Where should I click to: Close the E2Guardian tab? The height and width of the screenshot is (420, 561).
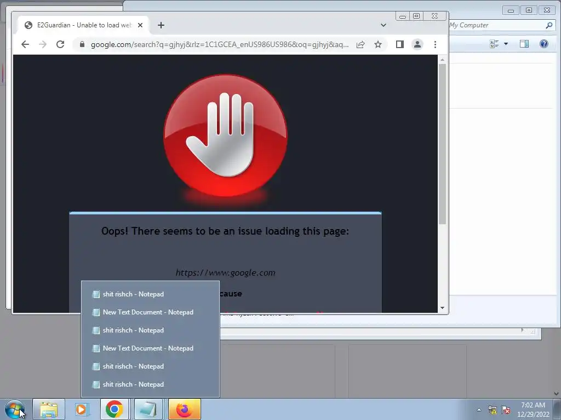coord(140,25)
